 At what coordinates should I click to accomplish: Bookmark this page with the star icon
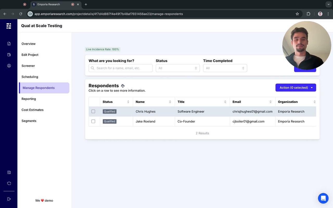(x=297, y=14)
